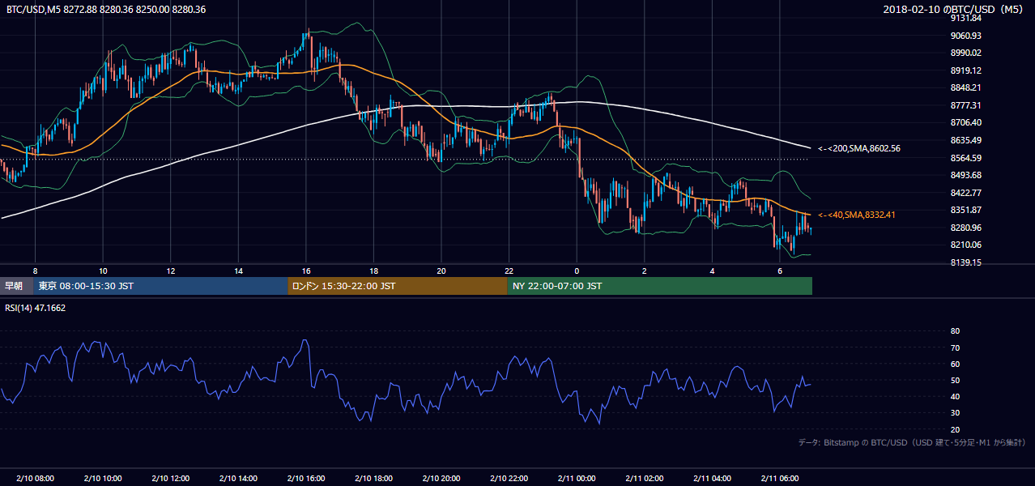The height and width of the screenshot is (486, 1035).
Task: Click hour label 0 under the price chart
Action: pyautogui.click(x=577, y=271)
